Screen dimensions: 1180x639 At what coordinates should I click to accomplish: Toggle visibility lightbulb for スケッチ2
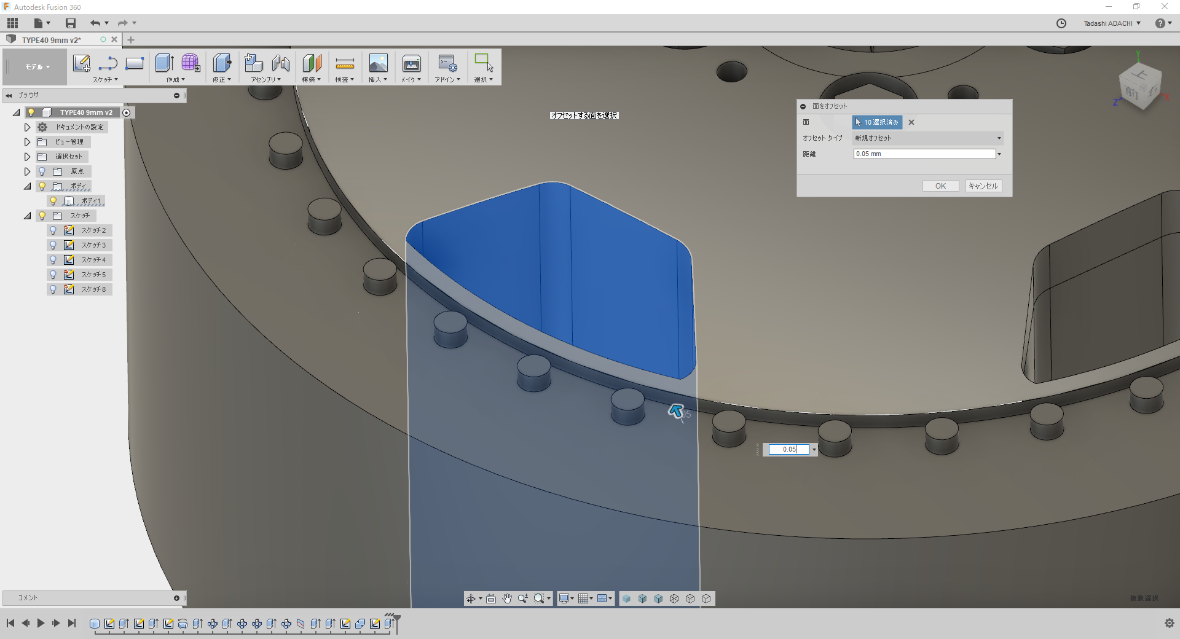click(53, 230)
